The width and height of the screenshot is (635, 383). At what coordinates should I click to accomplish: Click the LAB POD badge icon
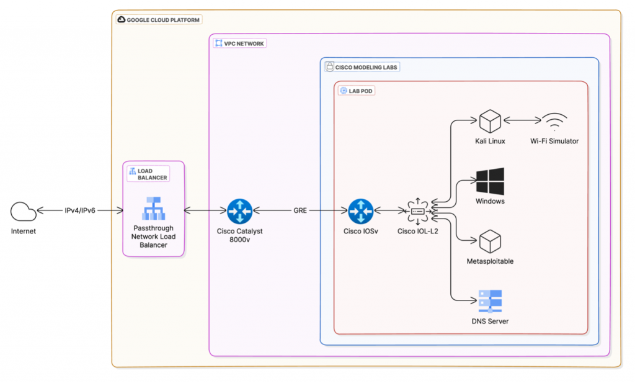[x=343, y=90]
